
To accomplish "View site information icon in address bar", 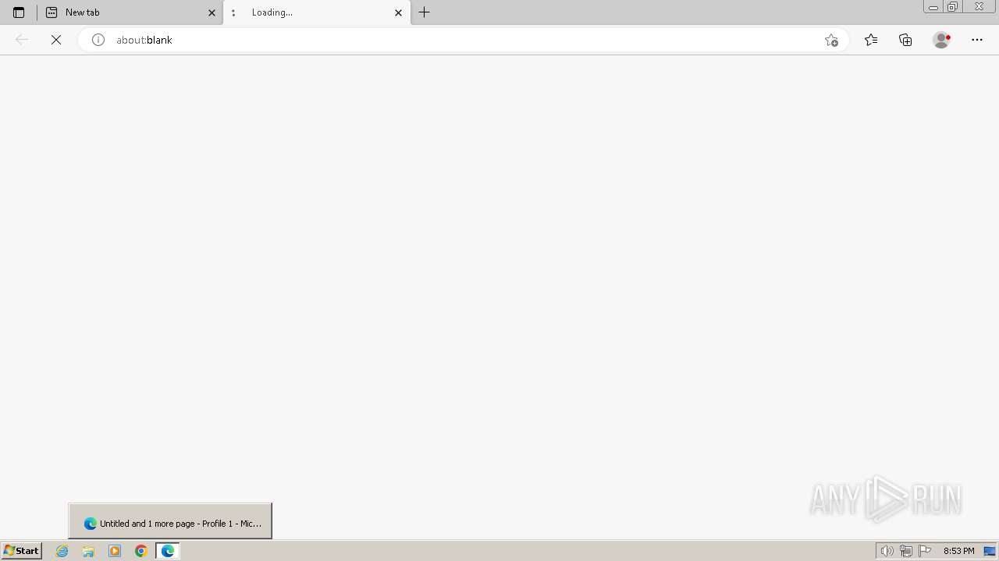I will pyautogui.click(x=98, y=40).
